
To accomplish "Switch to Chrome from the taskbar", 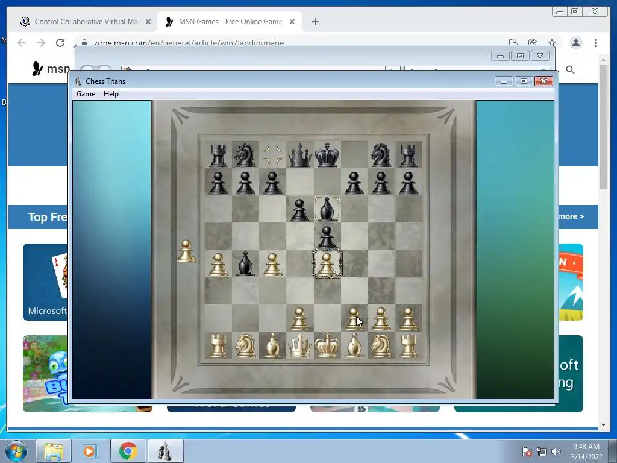I will click(x=128, y=451).
